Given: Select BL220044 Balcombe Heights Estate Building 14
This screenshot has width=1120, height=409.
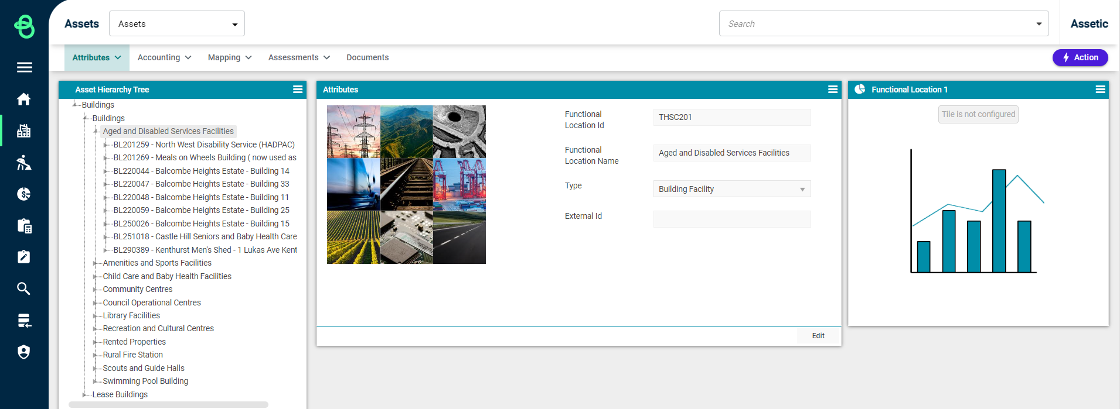Looking at the screenshot, I should click(x=201, y=171).
